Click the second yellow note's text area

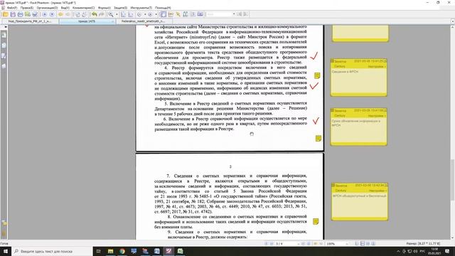pyautogui.click(x=358, y=130)
